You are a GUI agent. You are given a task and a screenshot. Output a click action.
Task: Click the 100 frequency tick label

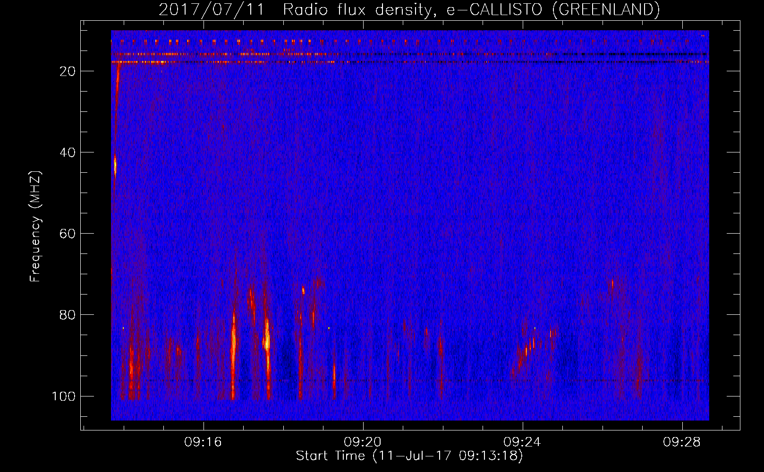coord(64,396)
